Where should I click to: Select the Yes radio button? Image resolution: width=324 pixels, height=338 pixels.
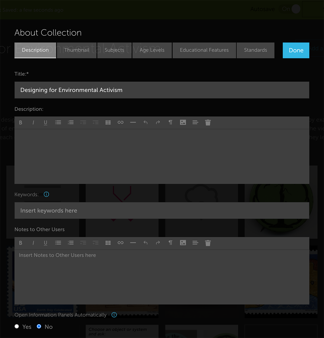pos(17,326)
